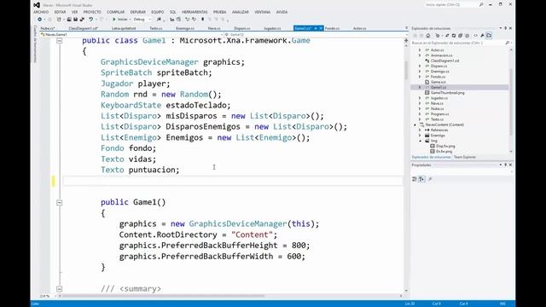Switch to the Fondo.cs tab
Image resolution: width=546 pixels, height=307 pixels.
pos(332,28)
